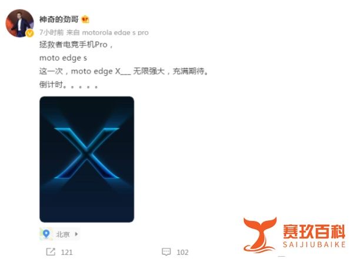The height and width of the screenshot is (262, 353).
Task: Click the line mentioning moto edge X
Action: [124, 71]
